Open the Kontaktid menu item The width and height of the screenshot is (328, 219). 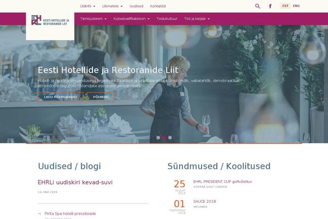pos(158,6)
